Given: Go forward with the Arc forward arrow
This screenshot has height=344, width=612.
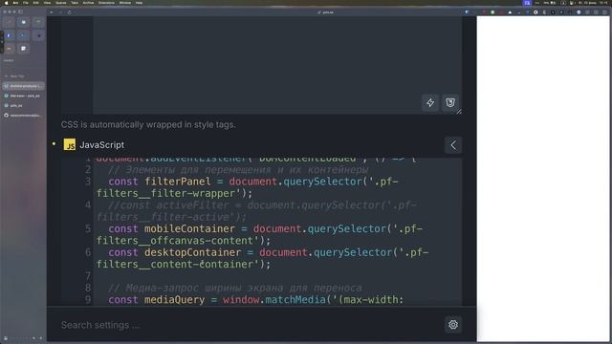Looking at the screenshot, I should [60, 12].
